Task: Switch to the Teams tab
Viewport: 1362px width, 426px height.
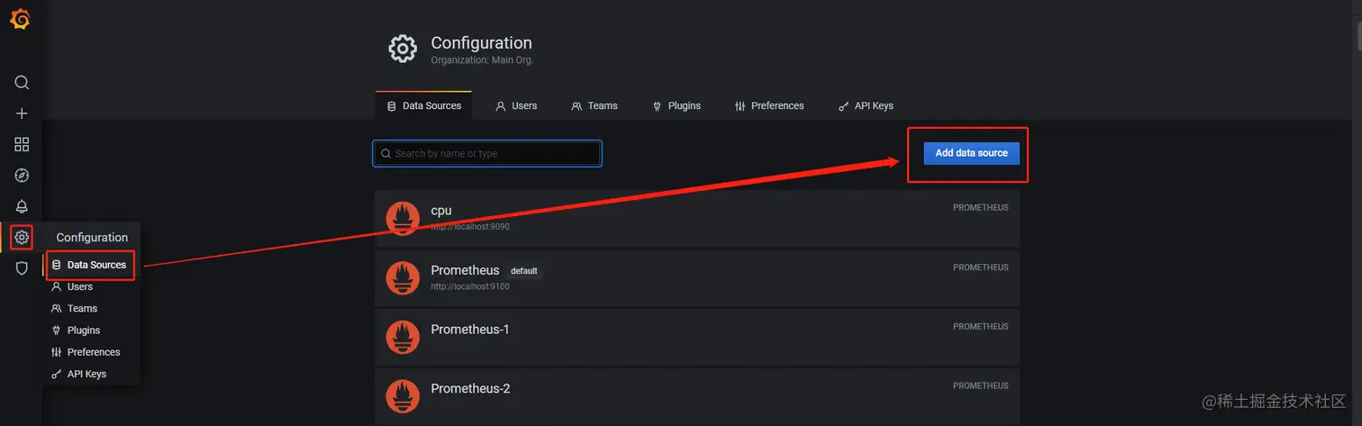Action: coord(595,106)
